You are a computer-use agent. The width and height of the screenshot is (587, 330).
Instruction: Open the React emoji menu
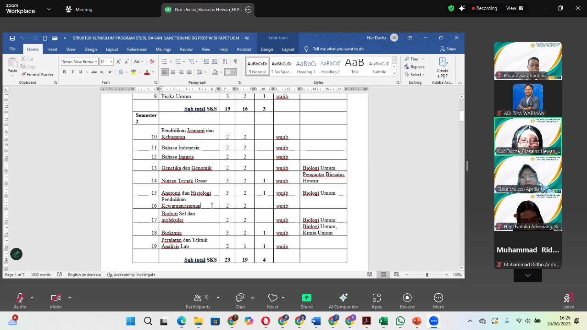pyautogui.click(x=273, y=301)
